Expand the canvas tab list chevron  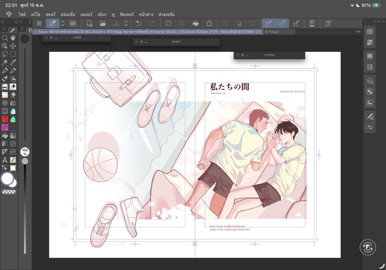pos(358,32)
